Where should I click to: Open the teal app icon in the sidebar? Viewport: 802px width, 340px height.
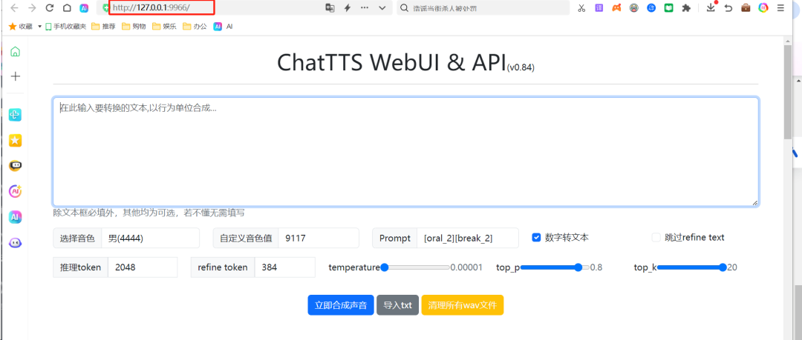16,115
